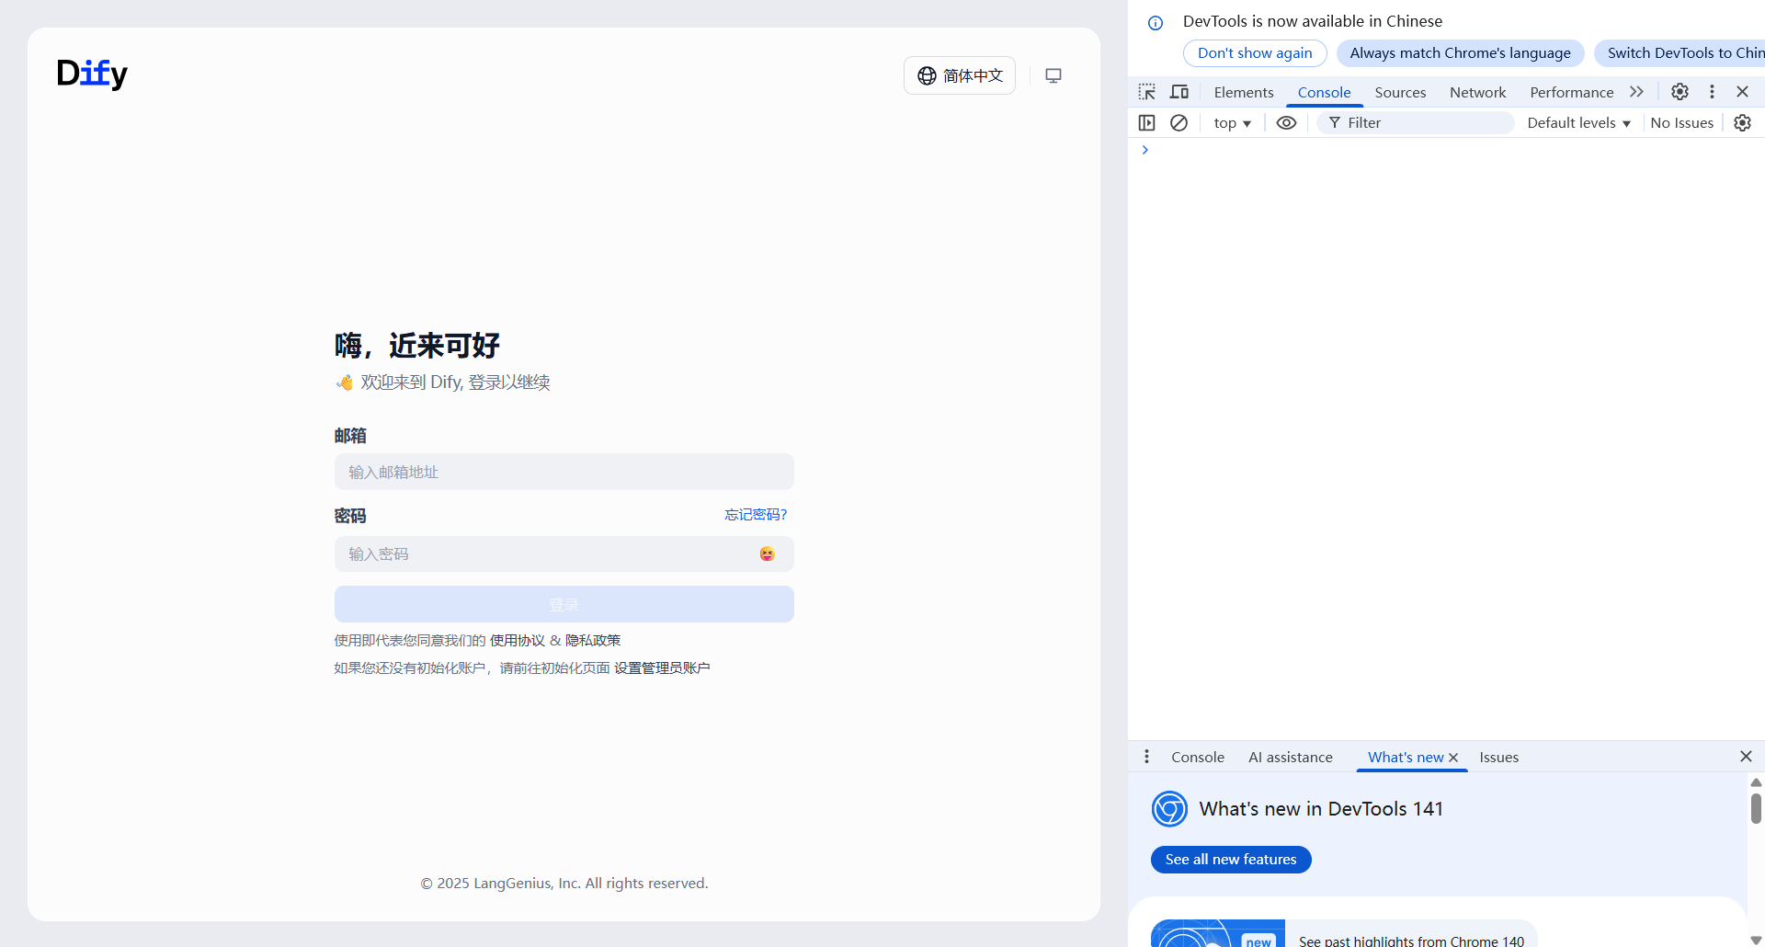Click Don't show again button
This screenshot has width=1765, height=947.
1255,53
